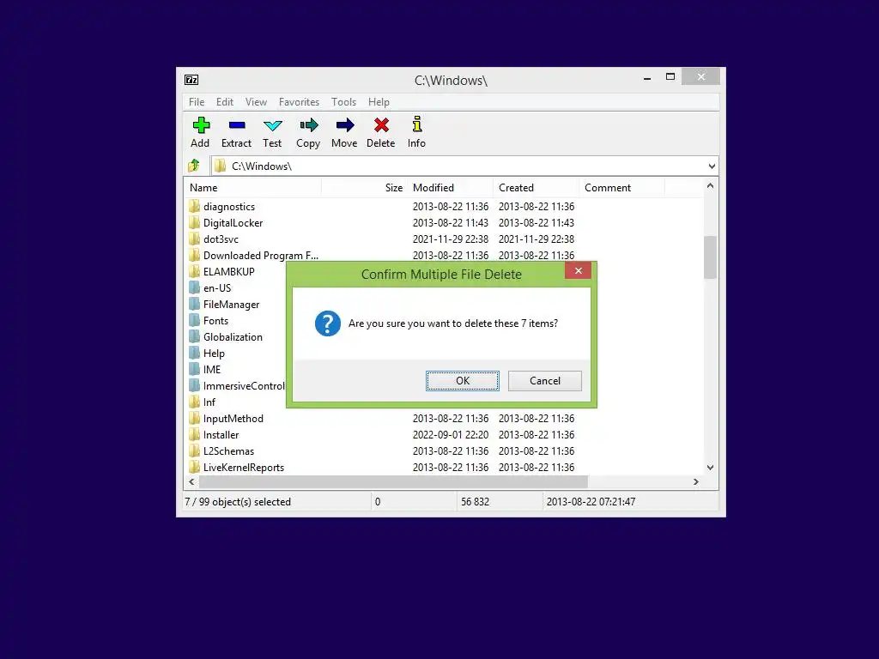879x659 pixels.
Task: Click the horizontal scrollbar left arrow
Action: pyautogui.click(x=191, y=481)
